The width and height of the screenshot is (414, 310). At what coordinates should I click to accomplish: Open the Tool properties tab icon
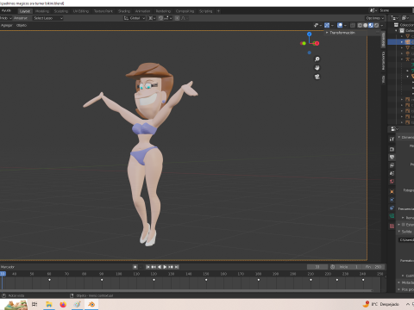coord(392,139)
